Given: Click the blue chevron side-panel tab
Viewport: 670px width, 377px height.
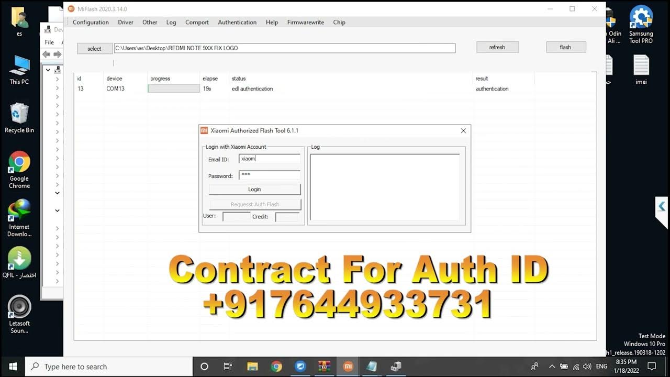Looking at the screenshot, I should point(662,207).
